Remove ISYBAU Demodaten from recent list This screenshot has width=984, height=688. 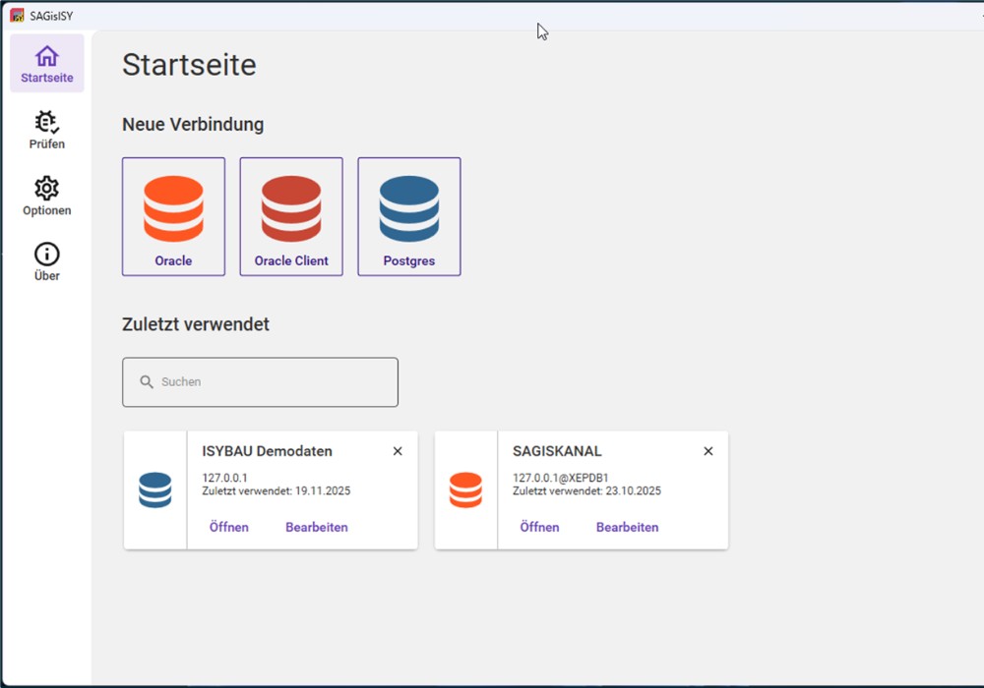(x=398, y=451)
